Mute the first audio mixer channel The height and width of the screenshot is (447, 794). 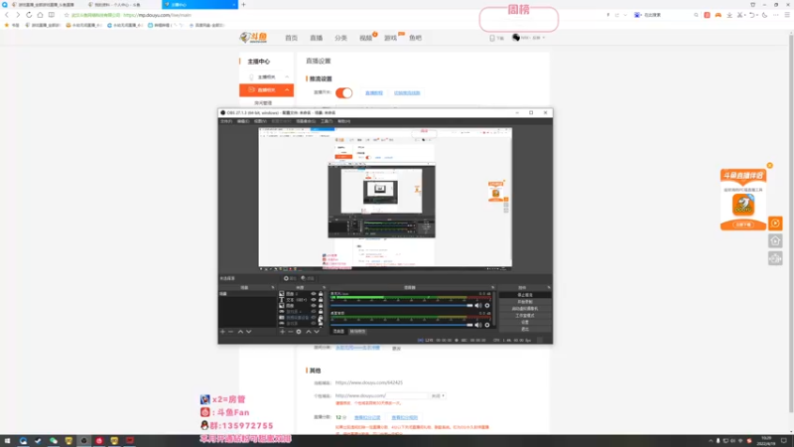478,306
